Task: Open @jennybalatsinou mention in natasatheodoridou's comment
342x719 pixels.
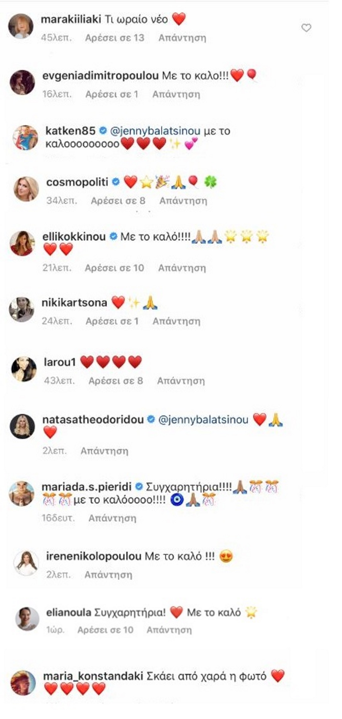Action: (203, 419)
